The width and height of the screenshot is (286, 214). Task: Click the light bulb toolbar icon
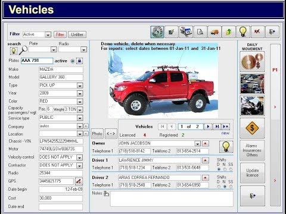pos(243,32)
